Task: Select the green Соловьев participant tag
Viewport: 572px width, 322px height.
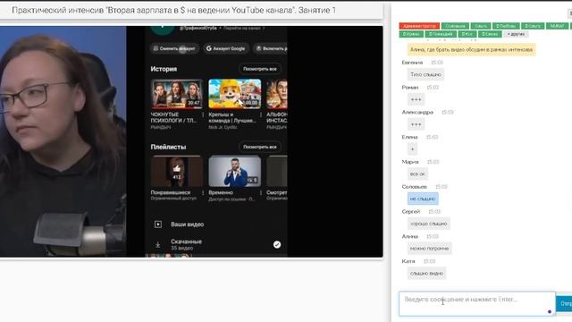Action: point(455,26)
